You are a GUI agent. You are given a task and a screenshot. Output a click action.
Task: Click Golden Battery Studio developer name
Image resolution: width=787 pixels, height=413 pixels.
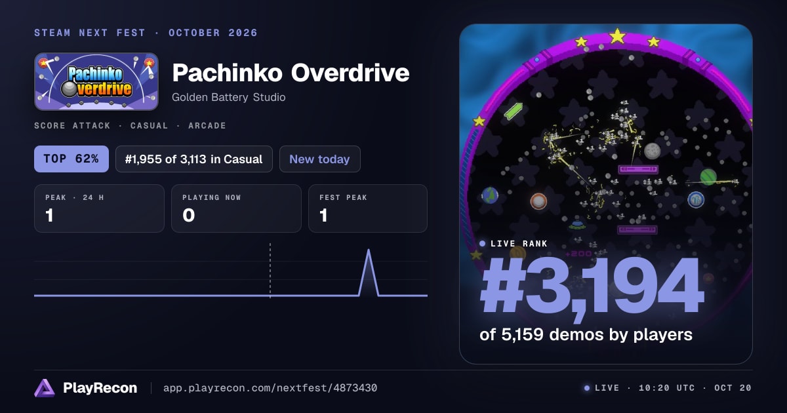[229, 97]
